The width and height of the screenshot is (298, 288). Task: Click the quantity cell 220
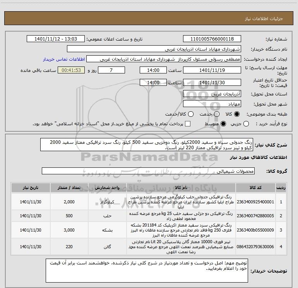point(69,247)
